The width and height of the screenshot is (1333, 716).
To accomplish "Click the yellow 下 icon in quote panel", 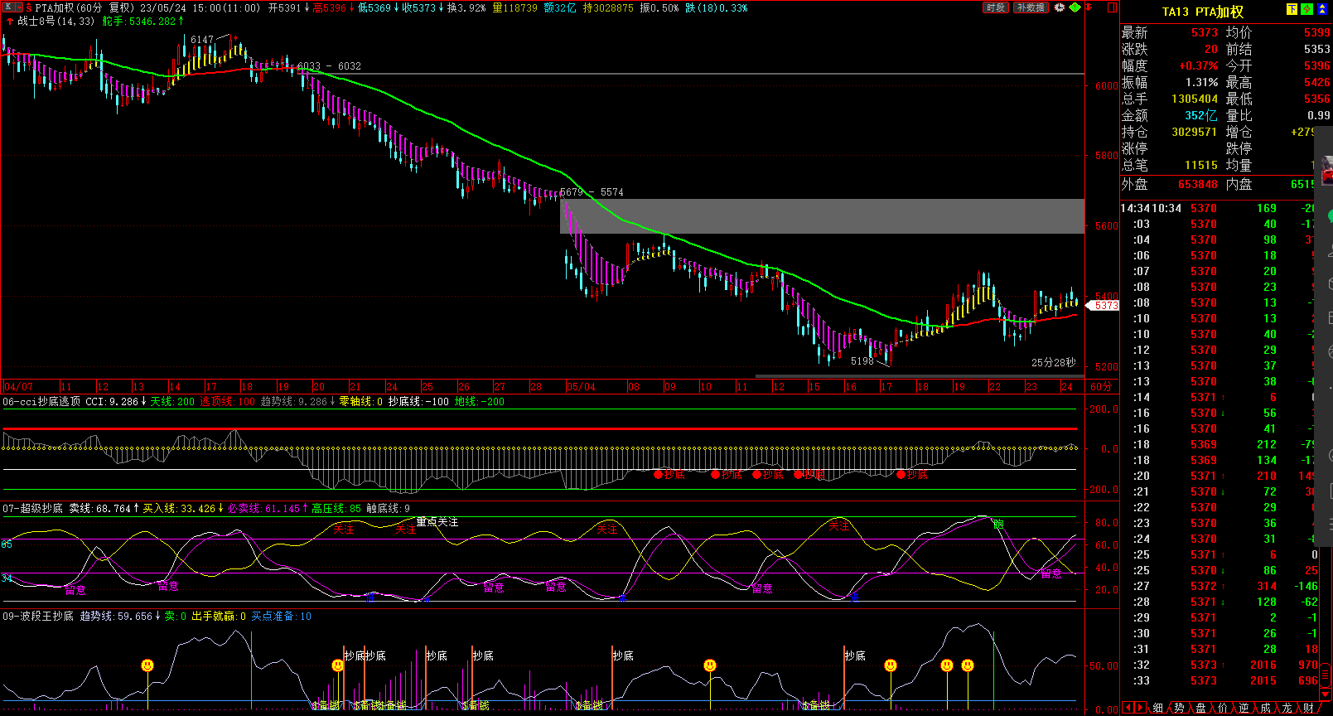I will [x=1292, y=9].
